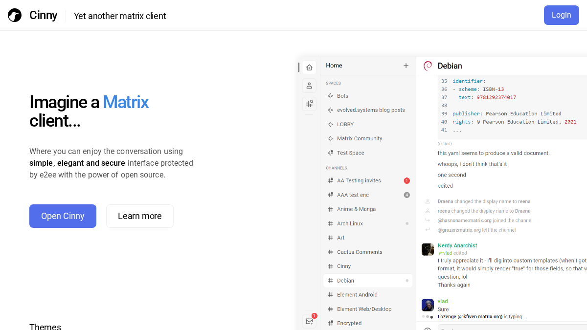587x330 pixels.
Task: Click the Cinny bird logo icon
Action: [x=15, y=15]
